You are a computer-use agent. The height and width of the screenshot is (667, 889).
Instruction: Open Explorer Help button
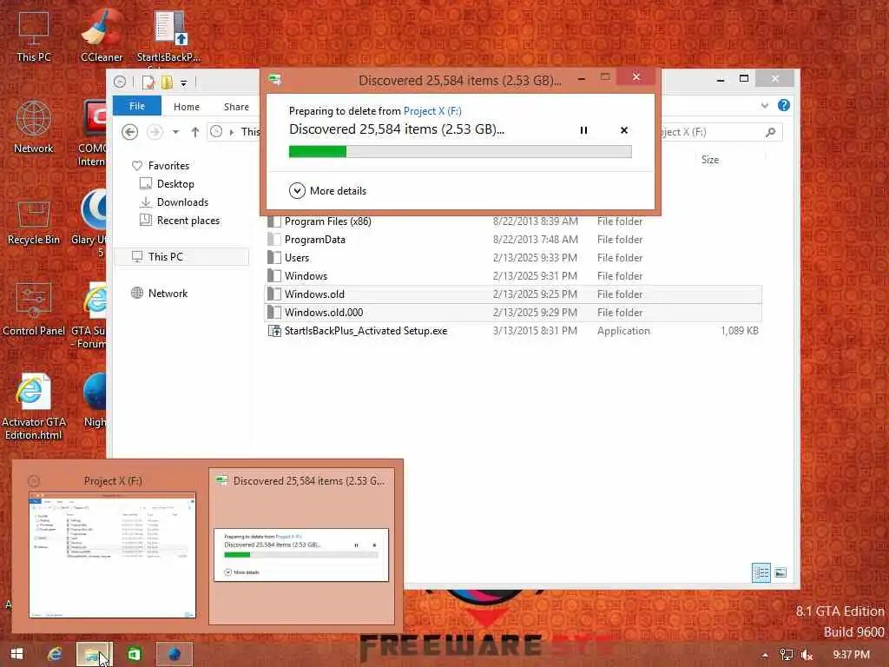pyautogui.click(x=784, y=105)
